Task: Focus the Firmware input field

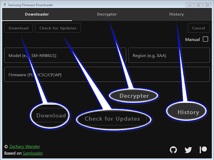Action: point(107,74)
